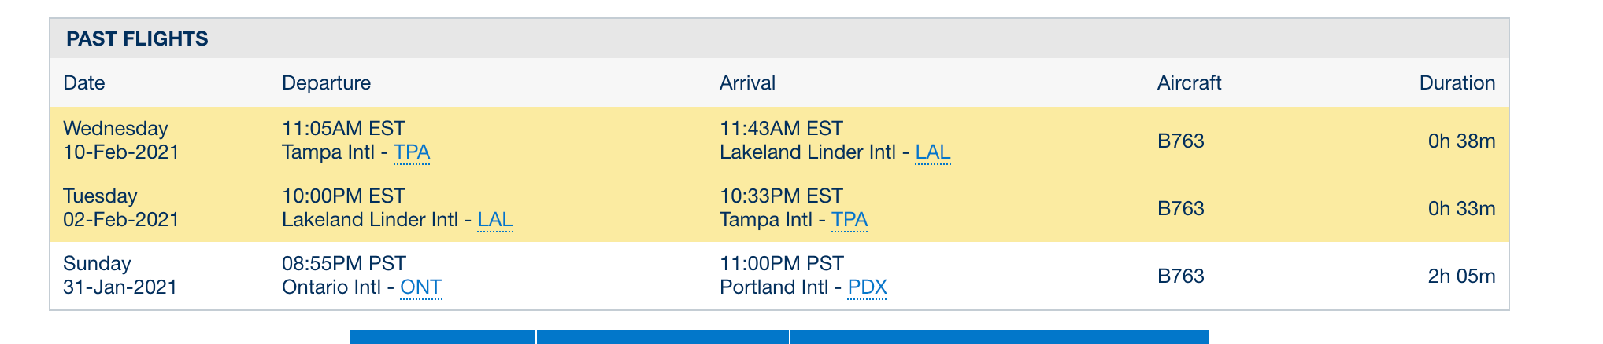Click the 0h 38m duration value
This screenshot has width=1603, height=344.
point(1461,141)
